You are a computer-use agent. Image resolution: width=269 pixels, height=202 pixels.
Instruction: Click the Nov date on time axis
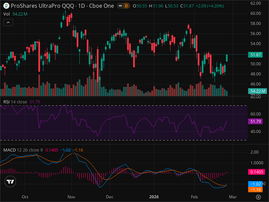(71, 197)
